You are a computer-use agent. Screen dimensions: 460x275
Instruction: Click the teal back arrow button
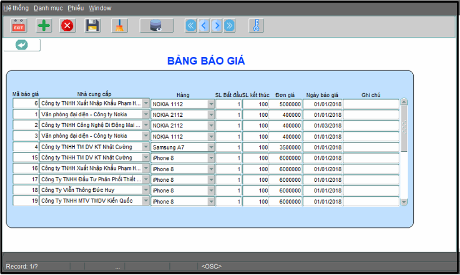click(x=22, y=45)
